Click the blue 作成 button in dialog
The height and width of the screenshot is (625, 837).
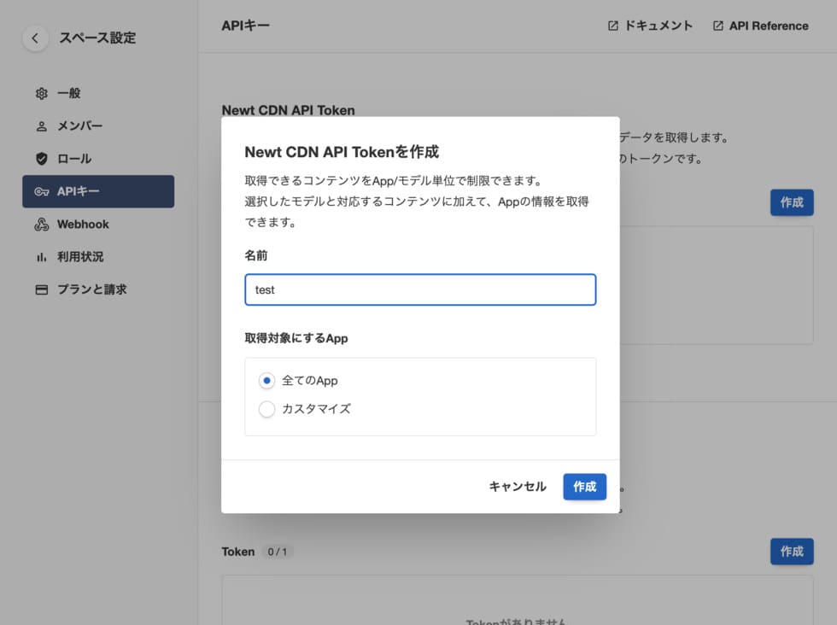pos(584,487)
